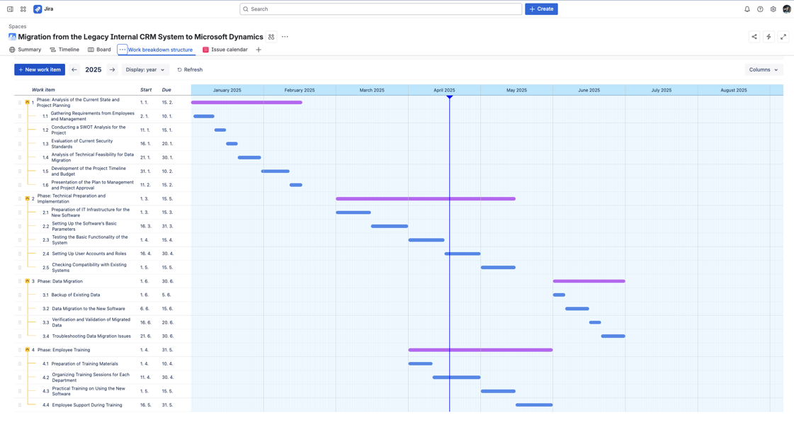Refresh the work breakdown structure
Viewport: 794px width, 425px height.
coord(190,69)
